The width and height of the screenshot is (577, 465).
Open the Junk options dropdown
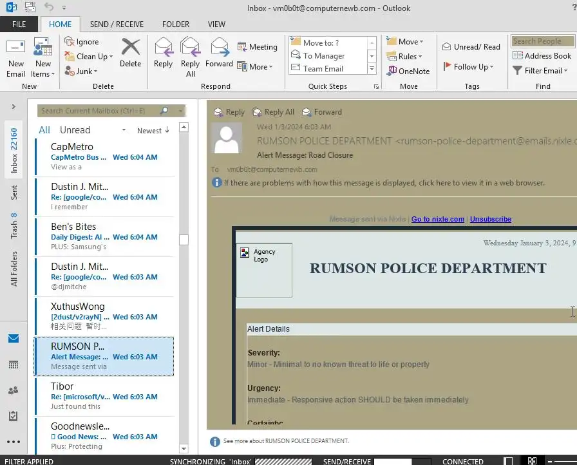(81, 71)
